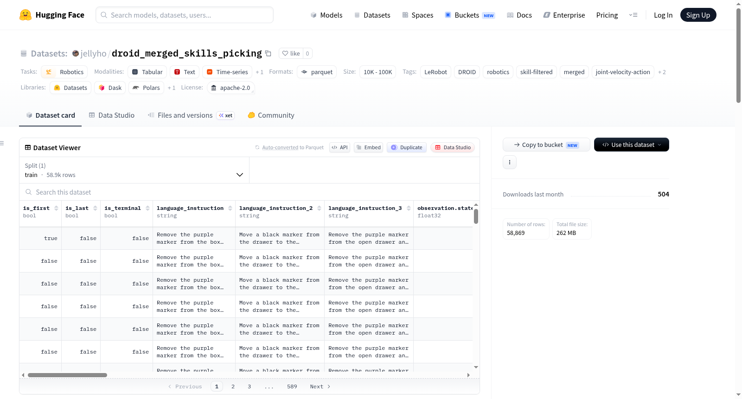
Task: Open Use this dataset dropdown
Action: [x=632, y=145]
